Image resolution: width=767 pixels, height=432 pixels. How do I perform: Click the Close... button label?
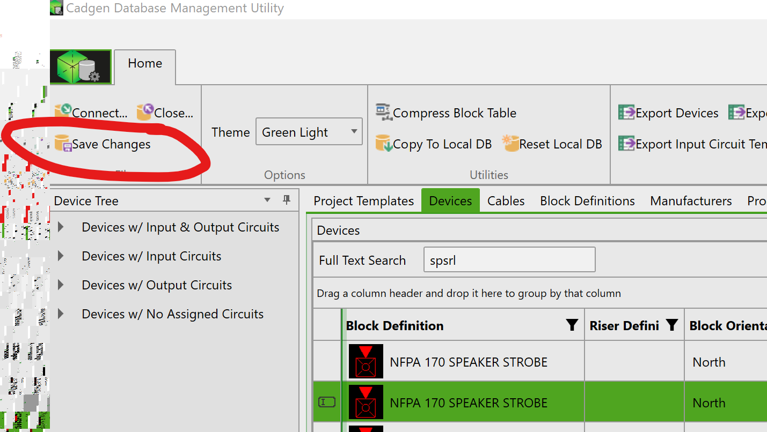173,113
